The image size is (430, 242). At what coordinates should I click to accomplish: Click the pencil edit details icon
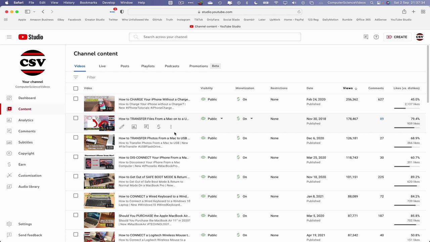[x=122, y=127]
